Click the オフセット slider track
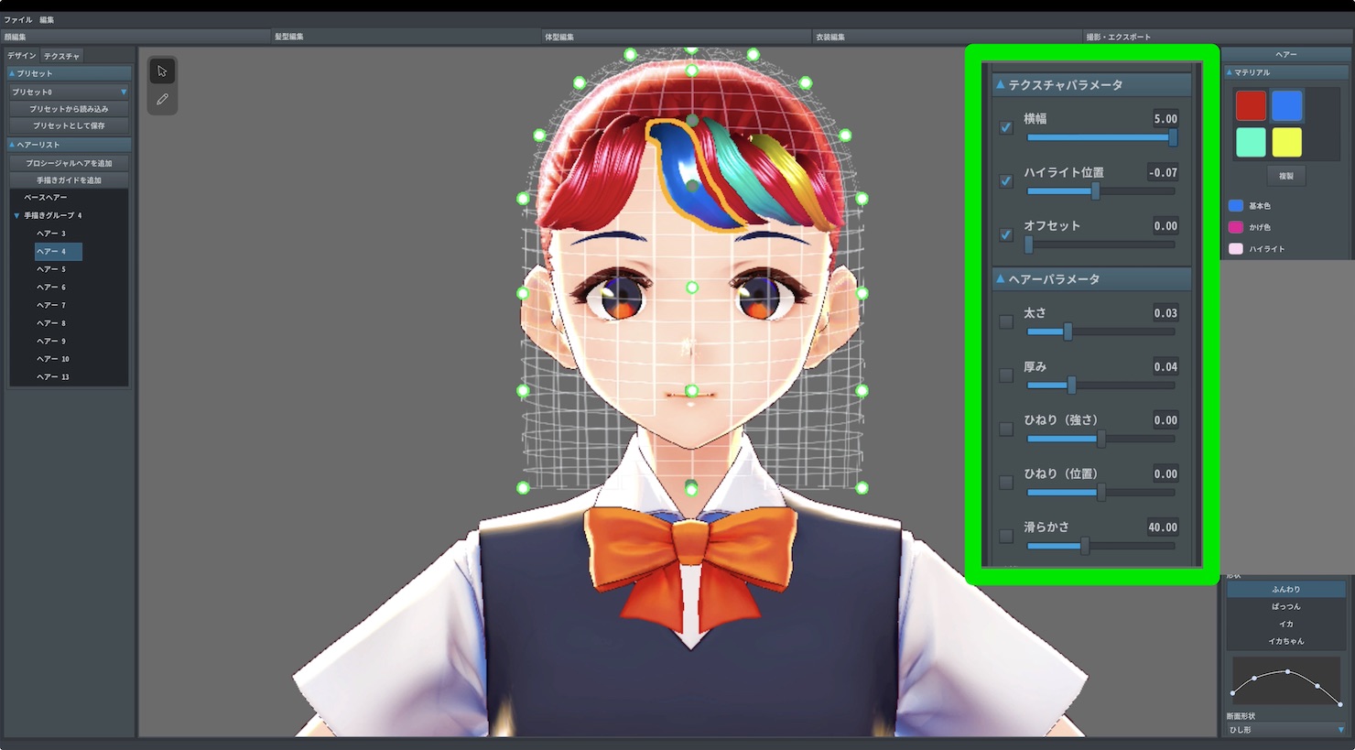 [1101, 245]
